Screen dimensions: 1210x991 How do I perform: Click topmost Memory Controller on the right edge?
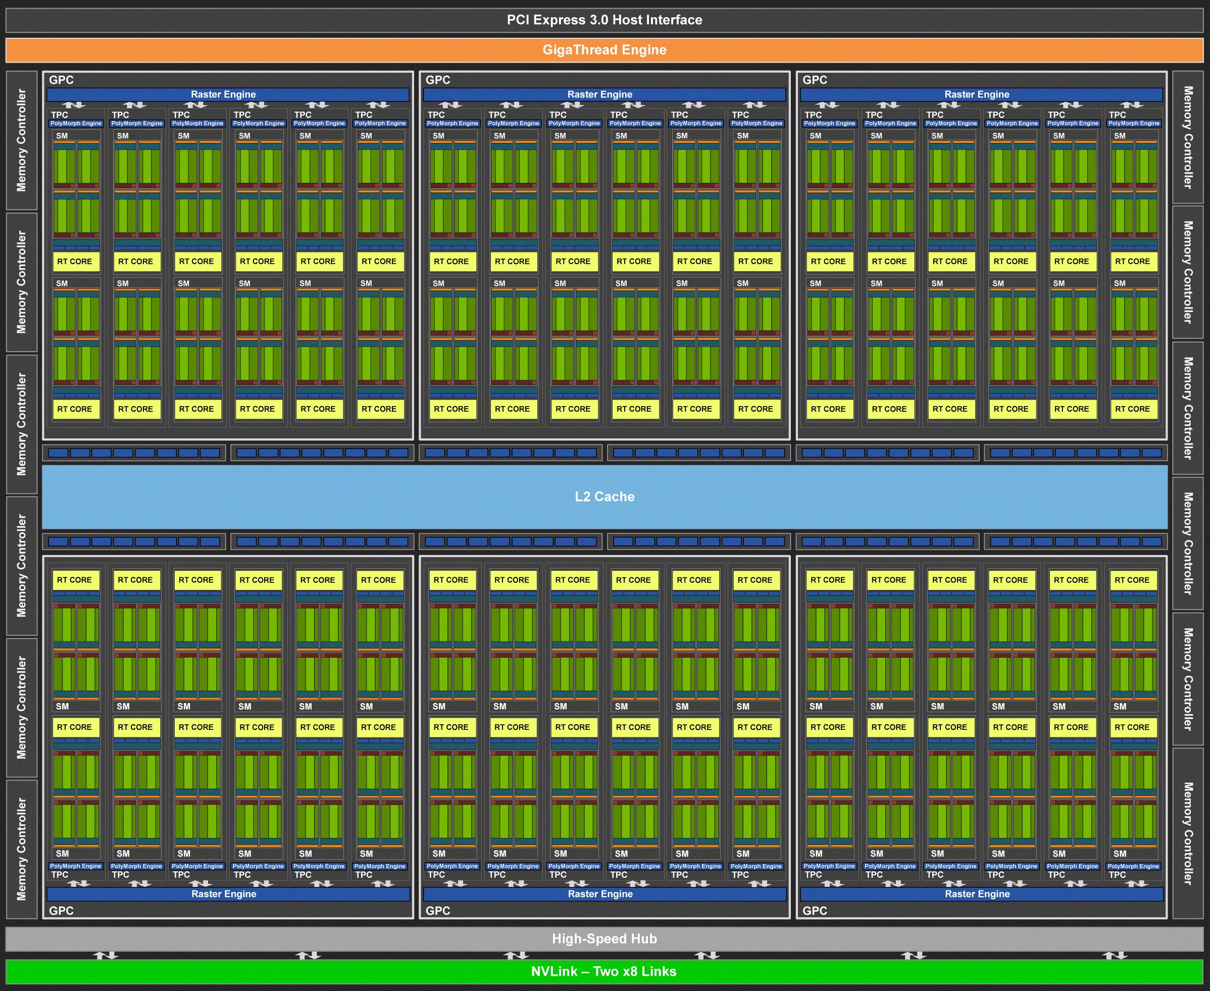click(x=1188, y=137)
